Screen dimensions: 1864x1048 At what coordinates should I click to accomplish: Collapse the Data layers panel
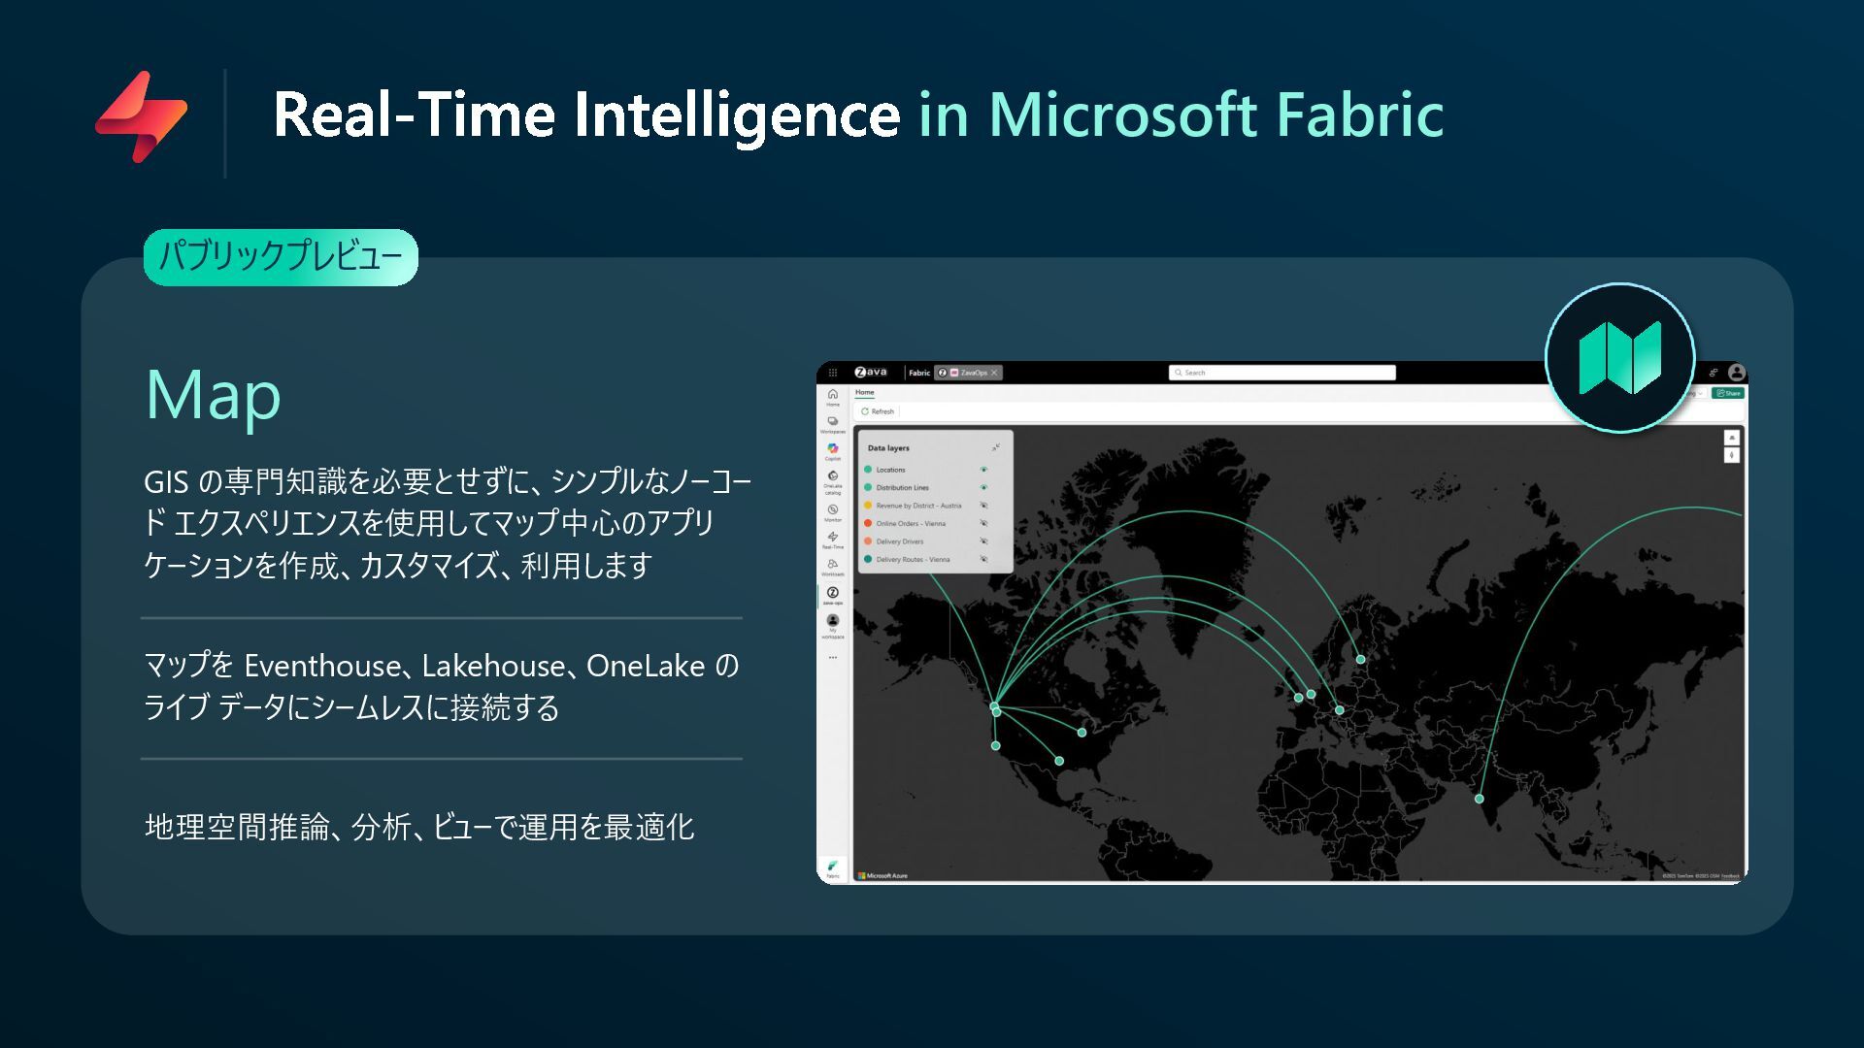click(x=995, y=447)
